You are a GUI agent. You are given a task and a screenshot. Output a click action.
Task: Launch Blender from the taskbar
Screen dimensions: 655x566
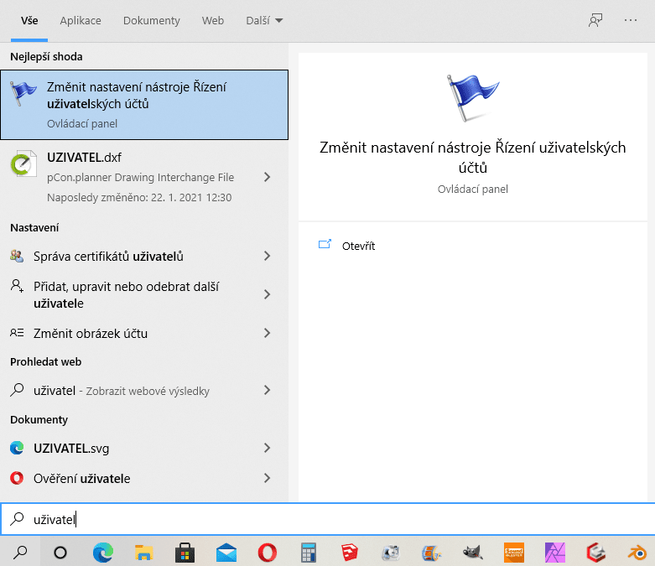pos(637,553)
